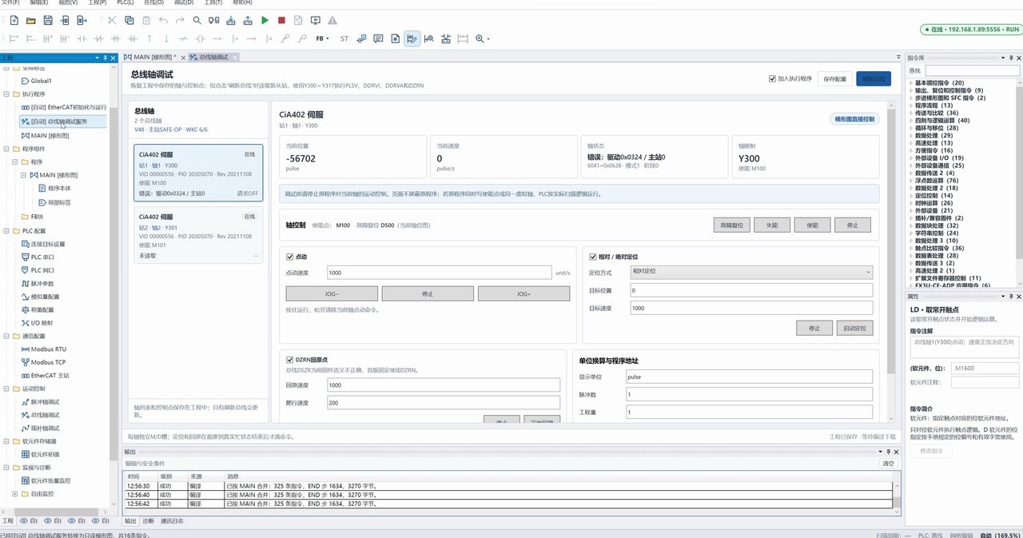Click the 查找 search field in instruction library

(x=972, y=71)
